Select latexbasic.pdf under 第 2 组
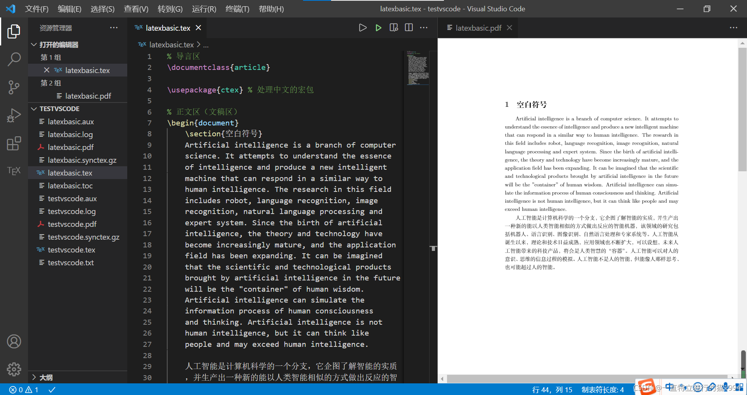 coord(88,96)
